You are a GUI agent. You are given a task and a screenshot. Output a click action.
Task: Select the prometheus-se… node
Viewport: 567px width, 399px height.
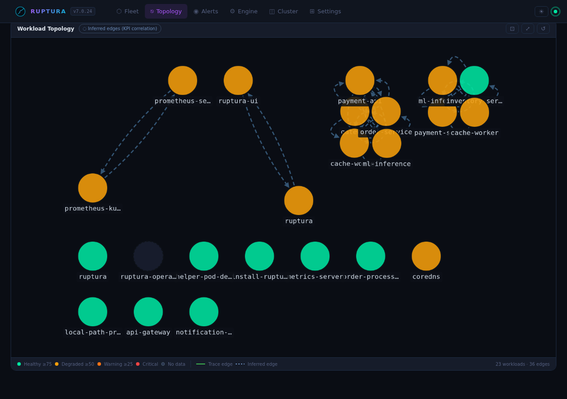coord(183,80)
